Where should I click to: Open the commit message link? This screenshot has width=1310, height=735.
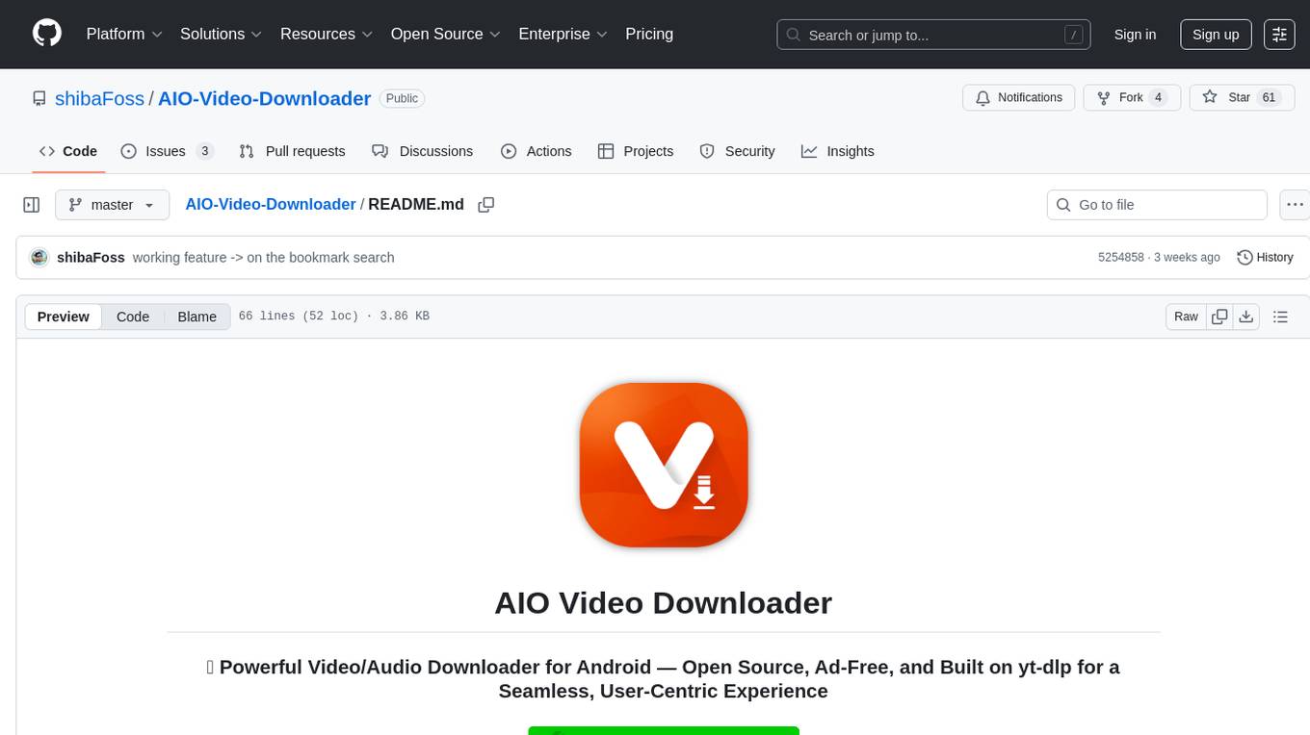[x=264, y=258]
